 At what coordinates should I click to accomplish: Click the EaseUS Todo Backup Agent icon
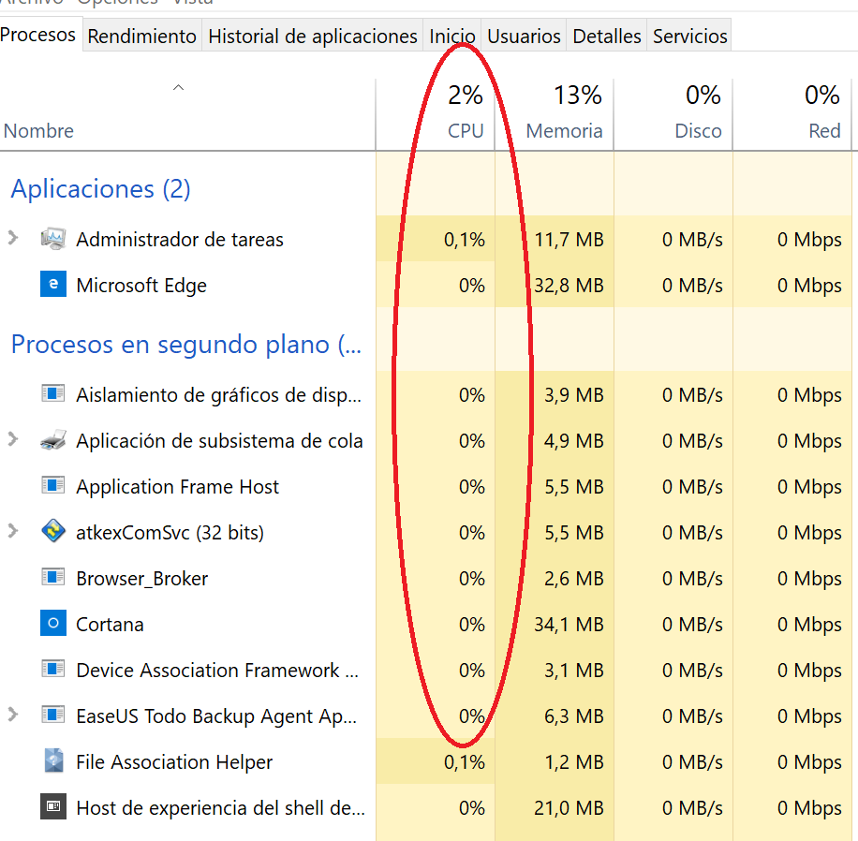tap(53, 716)
